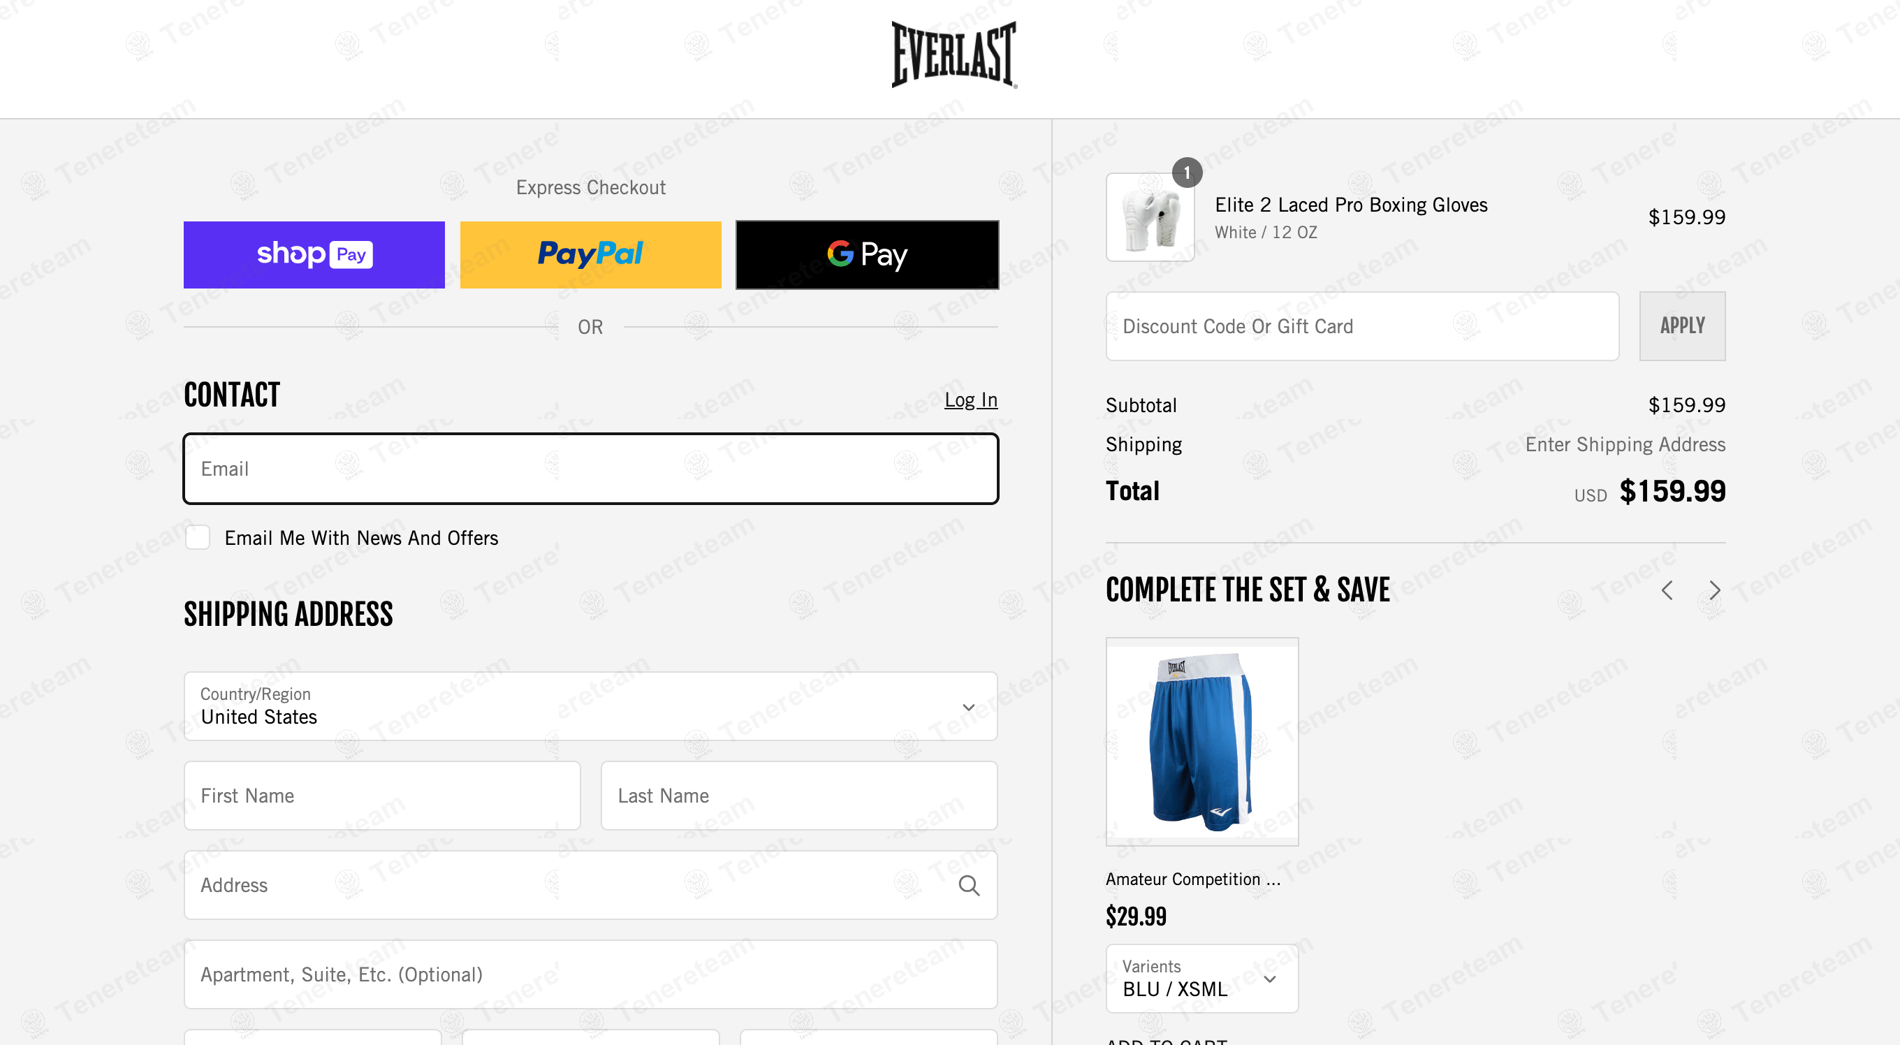Open the Amateur Competition shorts image

pyautogui.click(x=1201, y=741)
